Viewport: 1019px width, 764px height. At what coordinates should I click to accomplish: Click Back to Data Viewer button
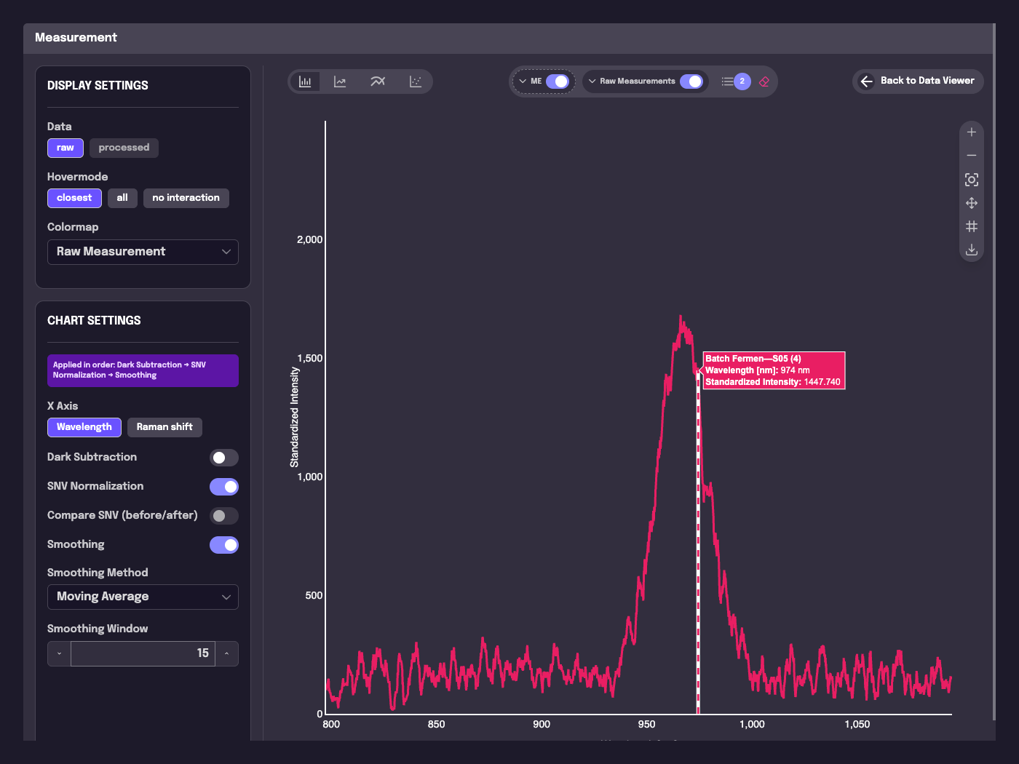tap(918, 81)
